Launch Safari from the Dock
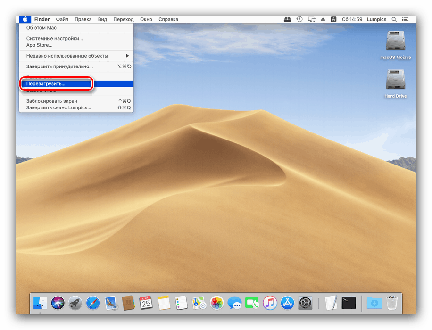The height and width of the screenshot is (330, 432). [x=93, y=303]
